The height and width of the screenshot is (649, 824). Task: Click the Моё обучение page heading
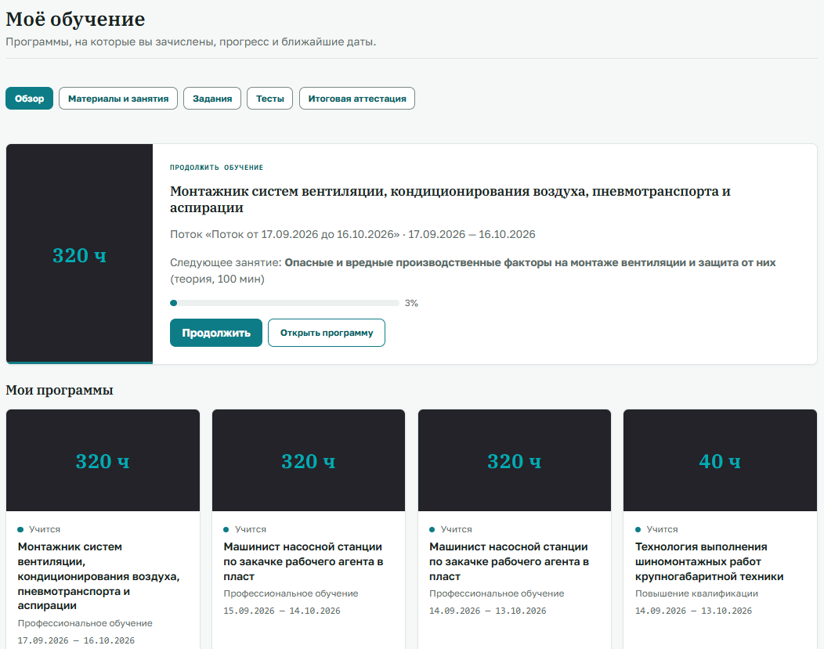click(x=75, y=20)
